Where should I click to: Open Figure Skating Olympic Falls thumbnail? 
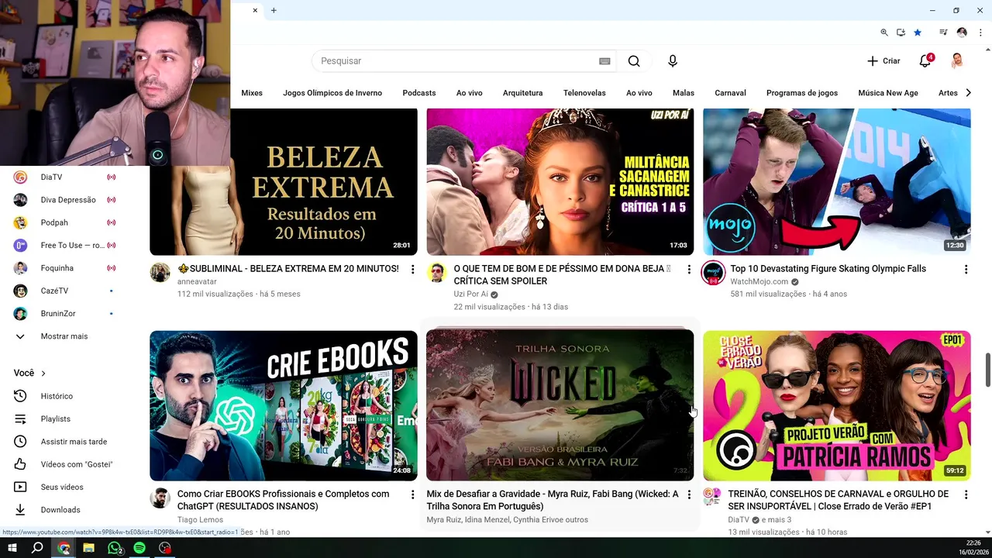tap(837, 182)
